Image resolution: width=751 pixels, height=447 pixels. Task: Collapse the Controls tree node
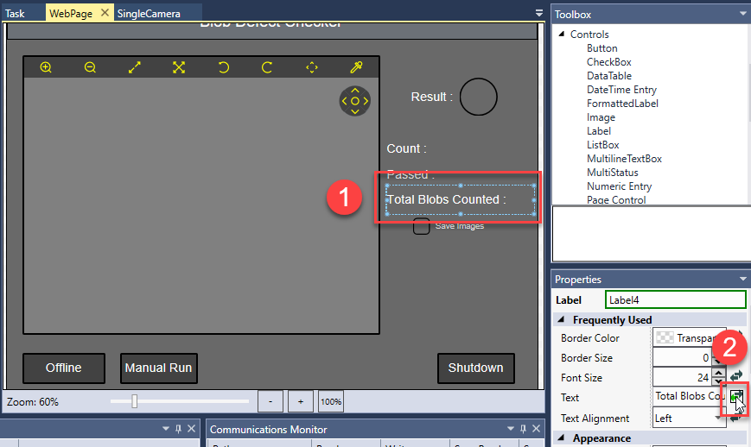561,35
